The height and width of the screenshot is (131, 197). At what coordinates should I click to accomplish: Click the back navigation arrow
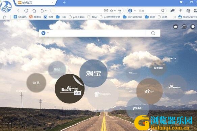point(18,11)
